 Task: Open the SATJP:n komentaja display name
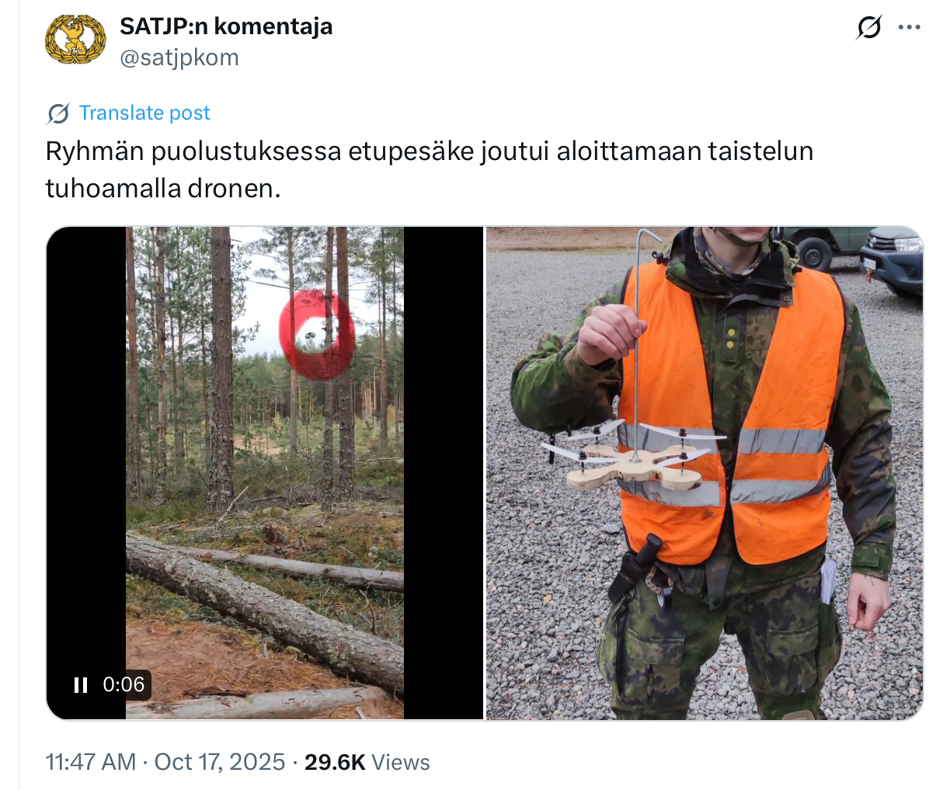(x=226, y=26)
